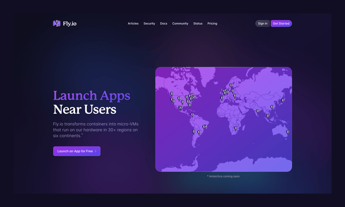
Task: Open the Docs section
Action: 164,23
